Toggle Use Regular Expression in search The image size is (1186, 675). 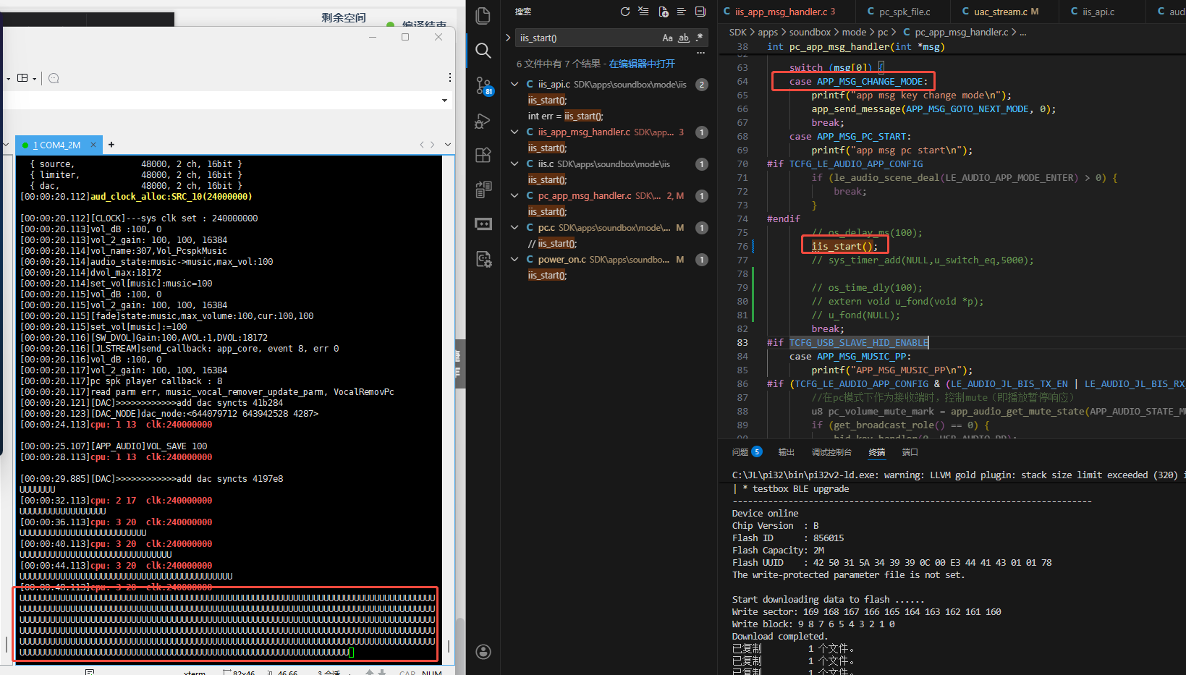[699, 38]
